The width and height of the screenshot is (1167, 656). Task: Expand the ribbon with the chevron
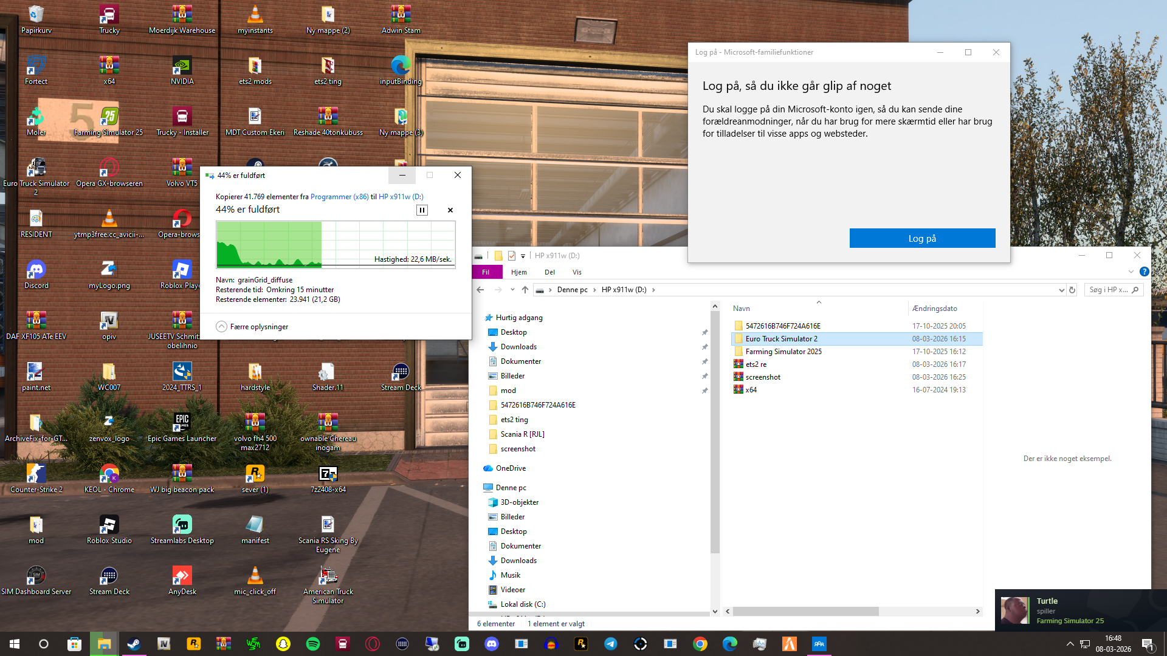(1131, 272)
